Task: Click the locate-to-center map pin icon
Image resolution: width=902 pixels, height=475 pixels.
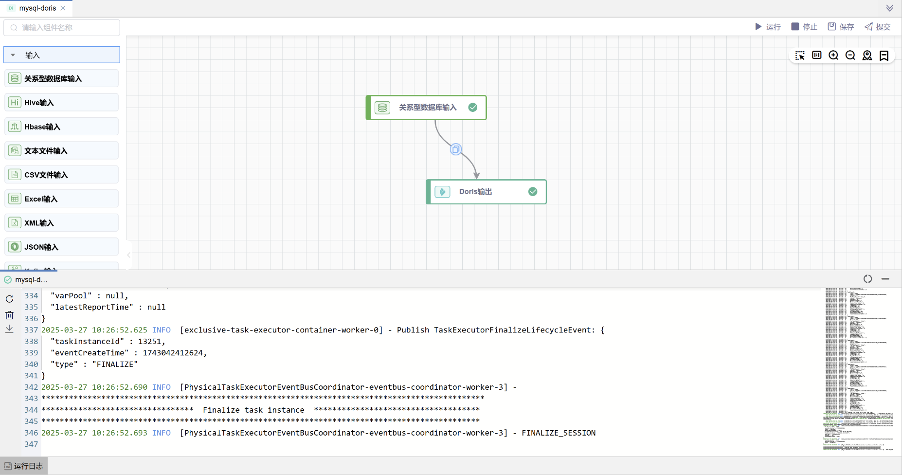Action: (867, 55)
